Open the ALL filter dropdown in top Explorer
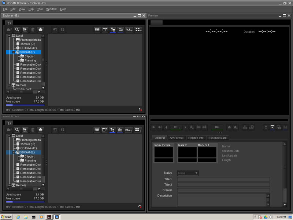The width and height of the screenshot is (293, 220). [x=129, y=29]
